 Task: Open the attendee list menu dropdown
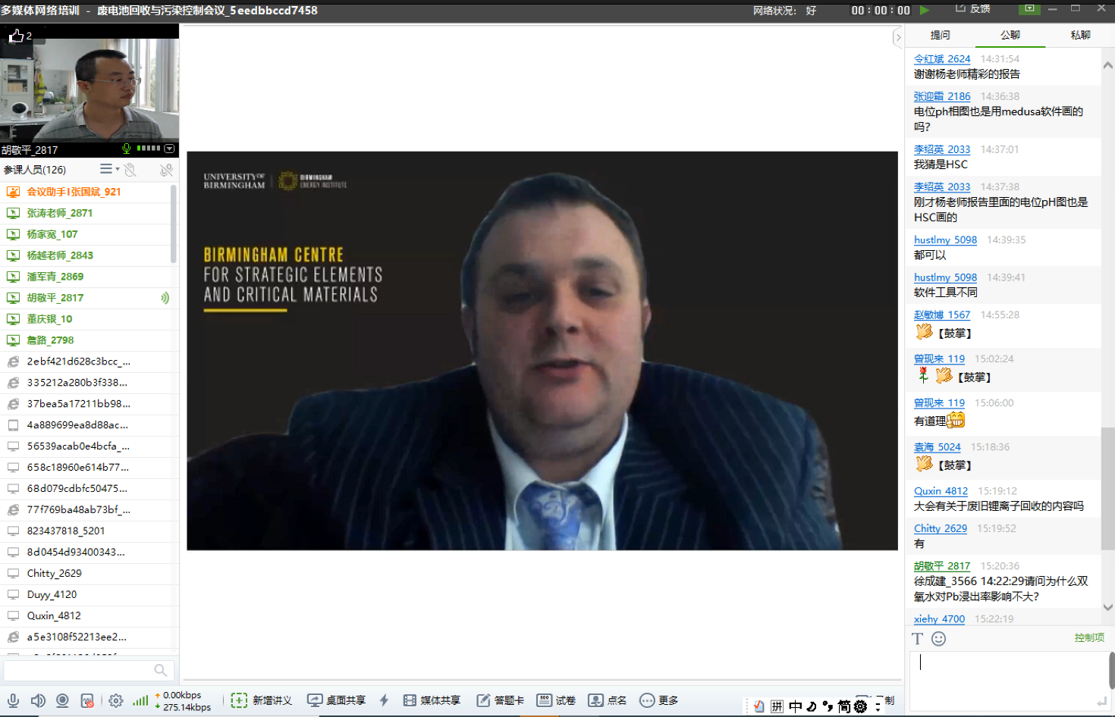(x=108, y=169)
